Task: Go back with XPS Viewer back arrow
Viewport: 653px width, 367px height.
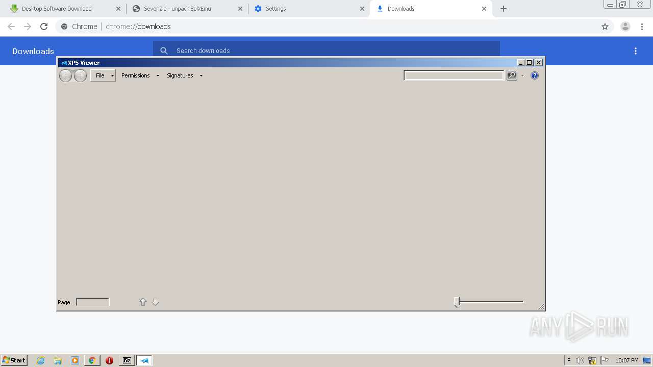Action: coord(65,76)
